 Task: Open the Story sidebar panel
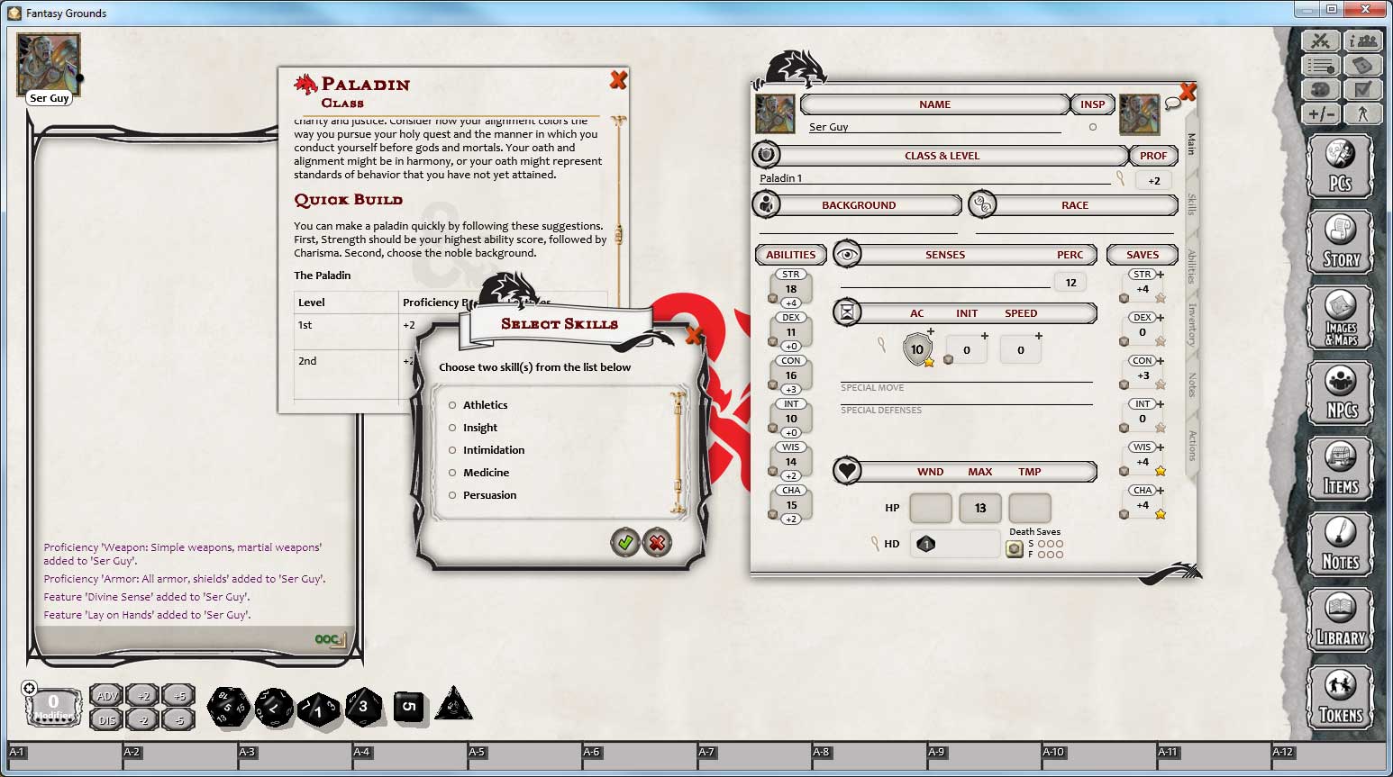coord(1340,242)
